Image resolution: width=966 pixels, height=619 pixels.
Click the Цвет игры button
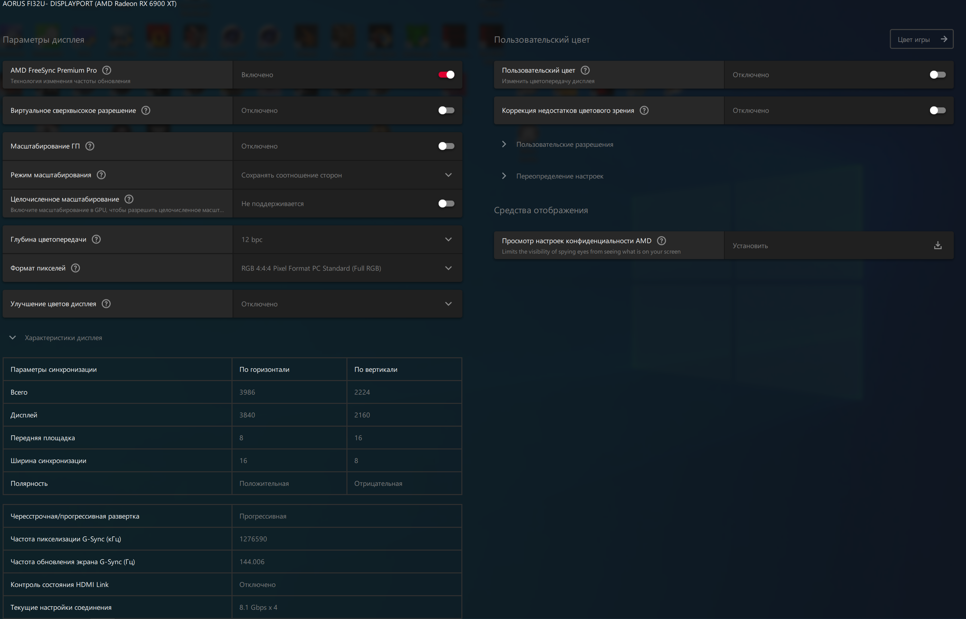(x=921, y=39)
